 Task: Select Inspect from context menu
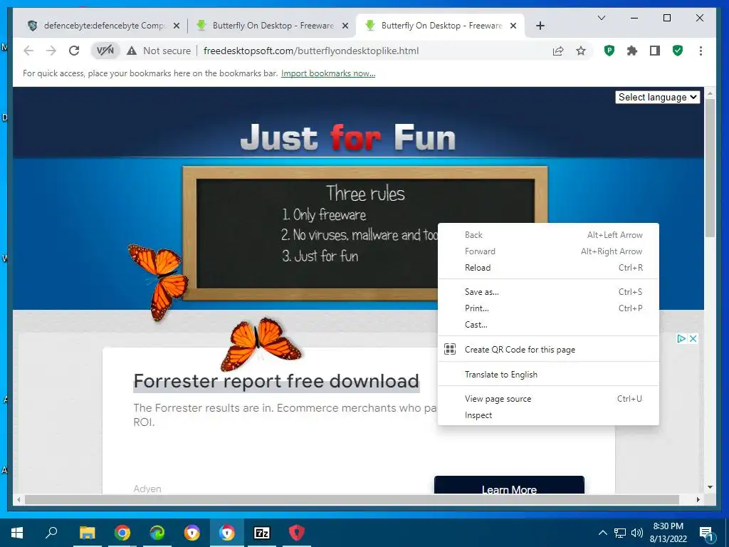[x=549, y=415]
